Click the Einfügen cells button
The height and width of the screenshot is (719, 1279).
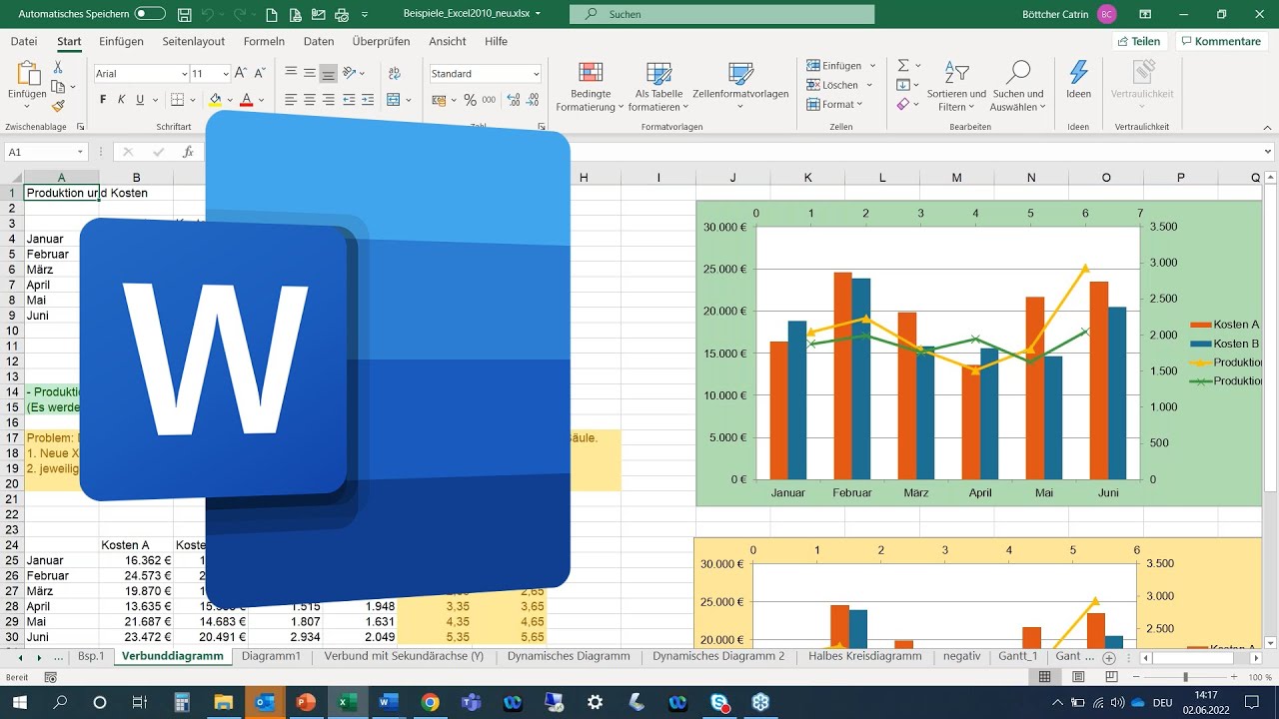coord(840,66)
